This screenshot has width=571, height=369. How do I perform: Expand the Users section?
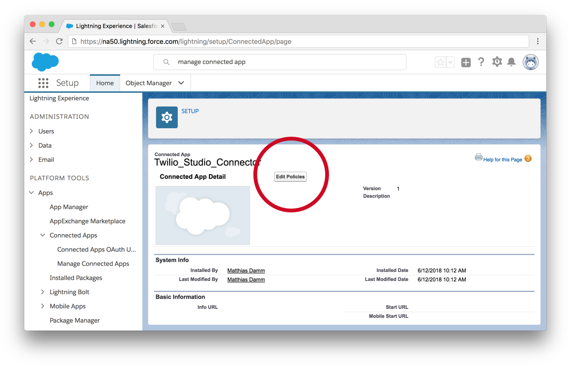coord(32,131)
